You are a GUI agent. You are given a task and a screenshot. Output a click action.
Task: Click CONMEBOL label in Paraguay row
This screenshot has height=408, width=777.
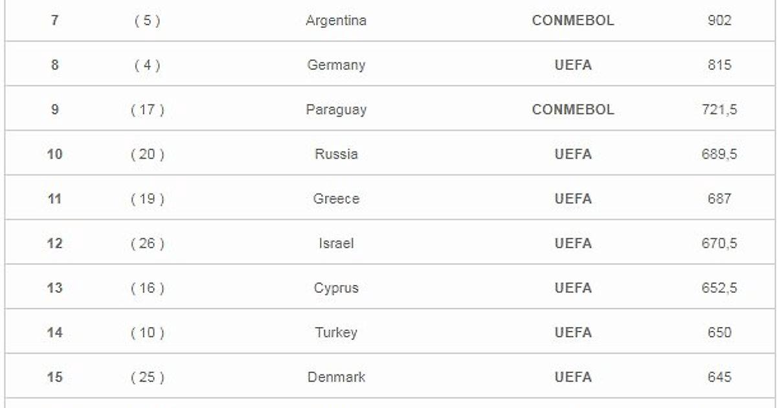pyautogui.click(x=573, y=110)
